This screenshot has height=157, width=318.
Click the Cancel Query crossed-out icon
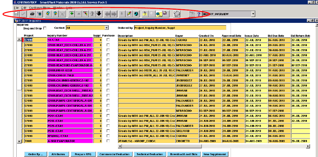(62, 14)
